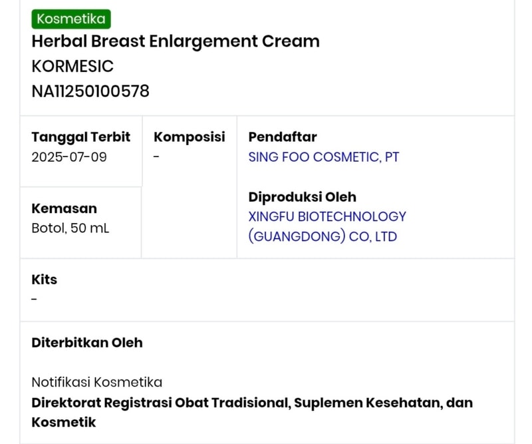This screenshot has height=444, width=532.
Task: Click the Diproduksi Oleh label
Action: click(x=302, y=197)
